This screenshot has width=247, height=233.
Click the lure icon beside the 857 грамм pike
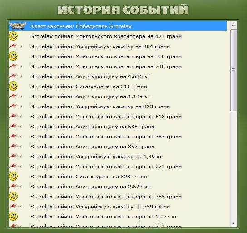[x=15, y=146]
